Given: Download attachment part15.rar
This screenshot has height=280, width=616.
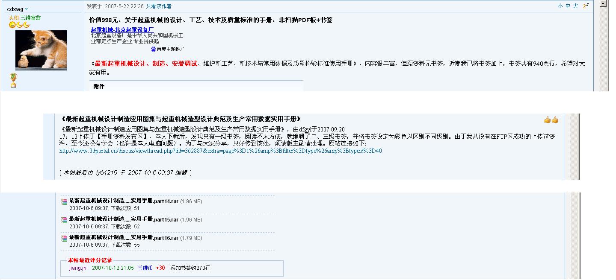Looking at the screenshot, I should 124,219.
